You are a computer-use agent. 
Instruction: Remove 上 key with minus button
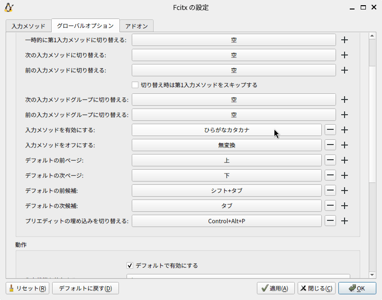330,160
